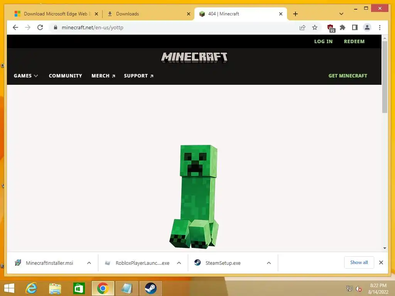395x296 pixels.
Task: Open the tab search chevron
Action: tap(341, 14)
